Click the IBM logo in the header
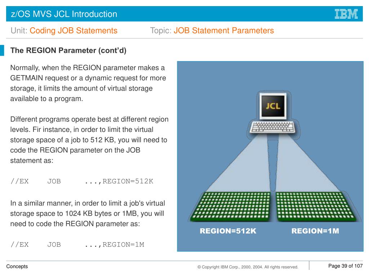 tap(346, 14)
